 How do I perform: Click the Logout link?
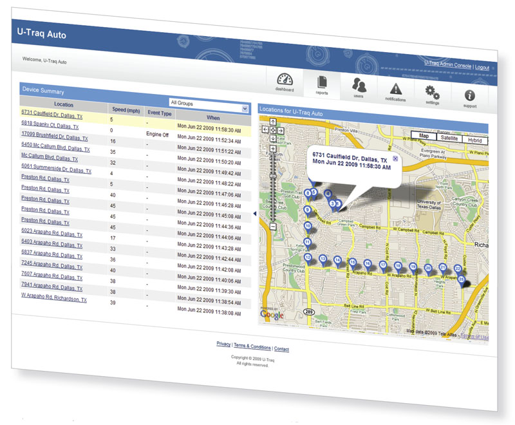coord(482,68)
